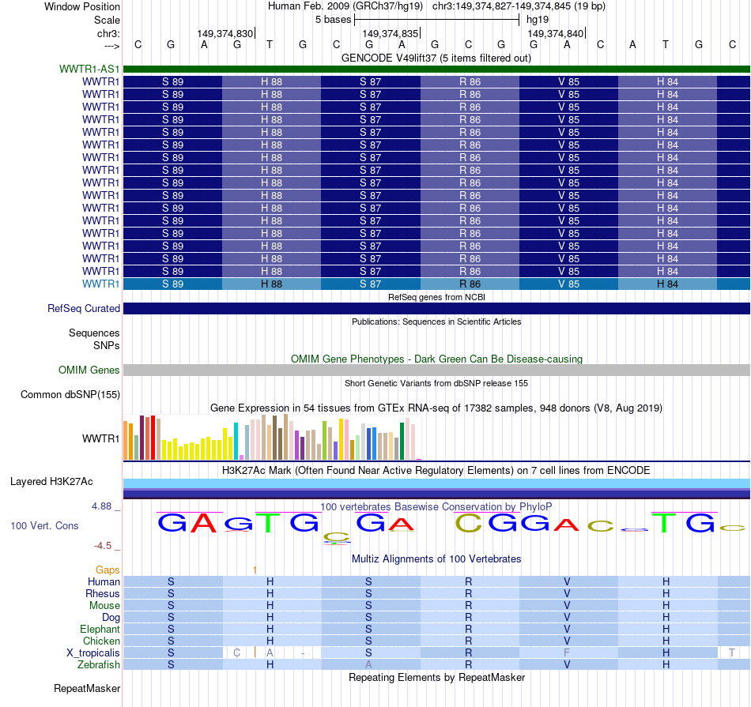Click the Elephant species label
The height and width of the screenshot is (707, 751).
coord(100,629)
